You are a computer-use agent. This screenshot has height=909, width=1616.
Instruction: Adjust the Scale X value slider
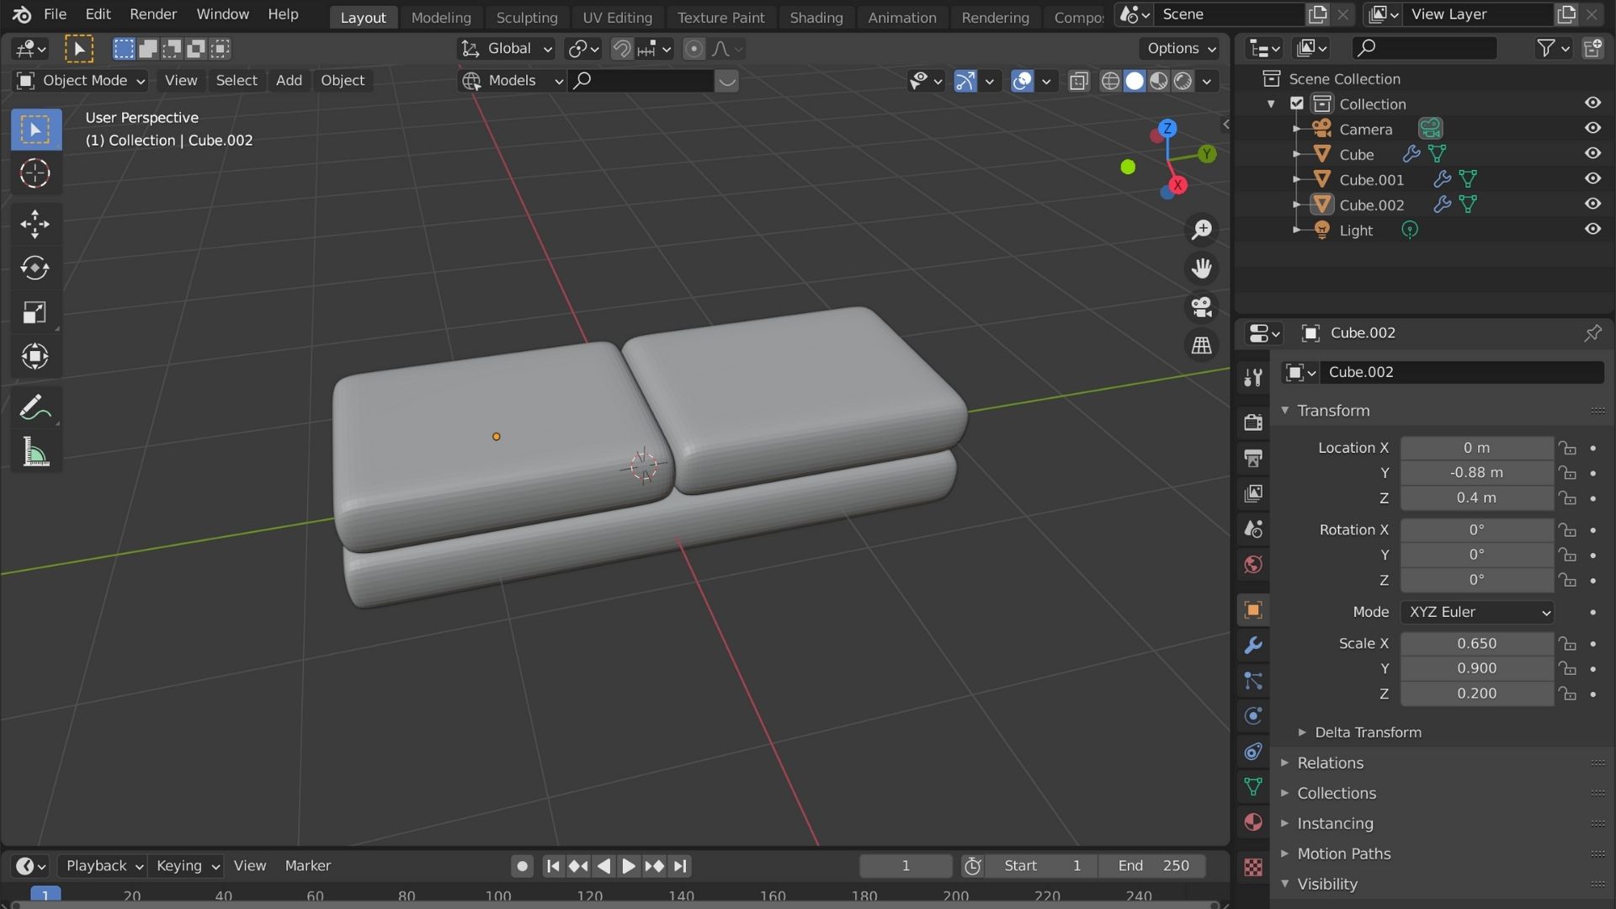point(1477,643)
